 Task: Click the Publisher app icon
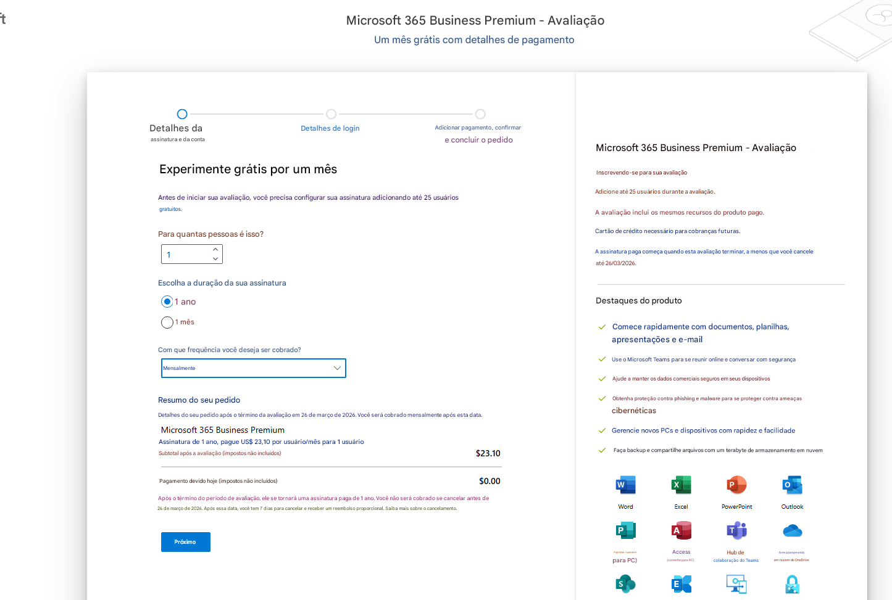[625, 530]
